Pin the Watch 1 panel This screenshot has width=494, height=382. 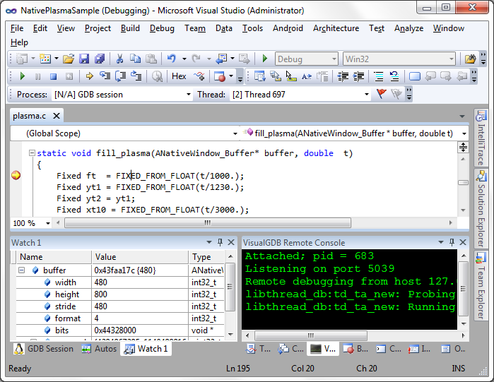(x=220, y=242)
